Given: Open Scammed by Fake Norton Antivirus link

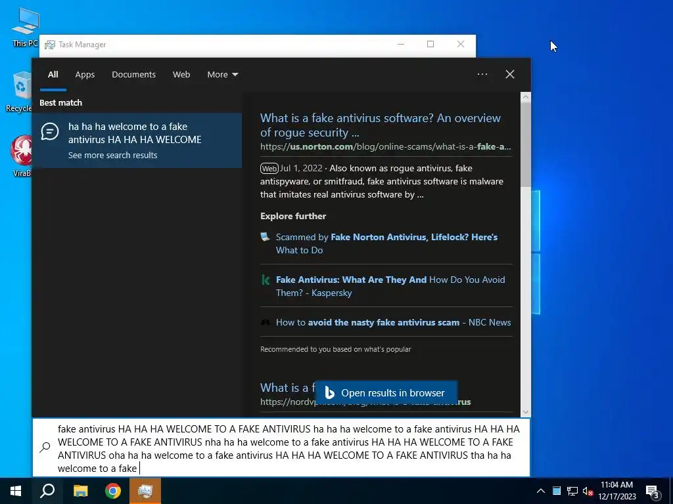Looking at the screenshot, I should tap(386, 243).
